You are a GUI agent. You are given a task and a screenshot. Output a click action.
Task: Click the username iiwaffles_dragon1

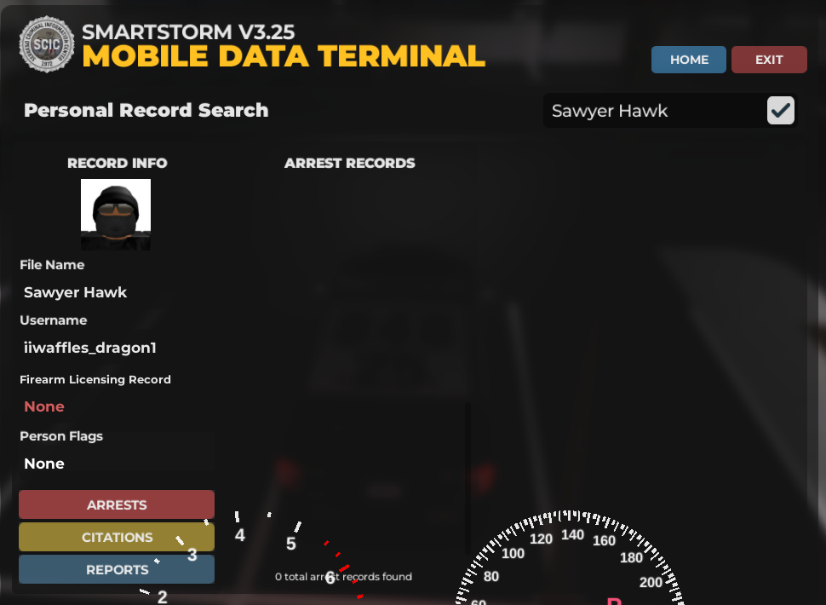tap(90, 348)
